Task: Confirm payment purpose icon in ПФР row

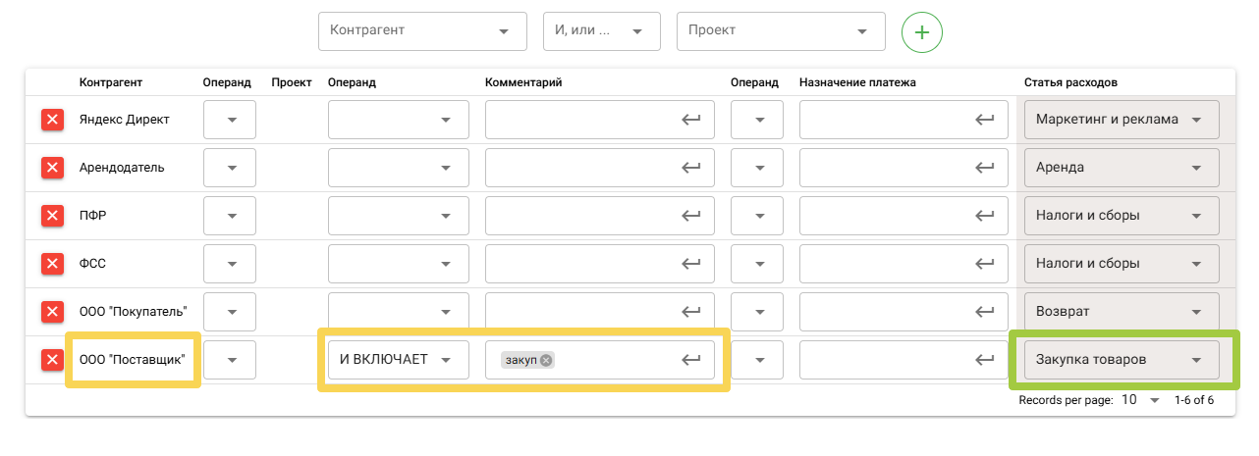Action: [x=985, y=216]
